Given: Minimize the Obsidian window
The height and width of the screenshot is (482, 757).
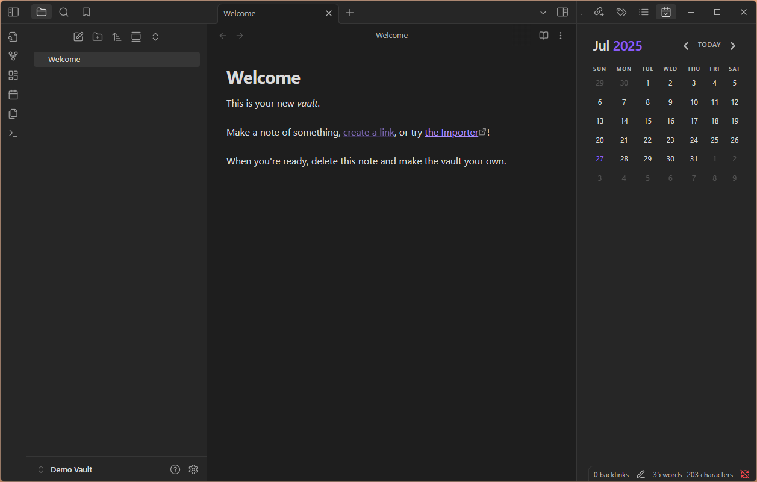Looking at the screenshot, I should [691, 12].
